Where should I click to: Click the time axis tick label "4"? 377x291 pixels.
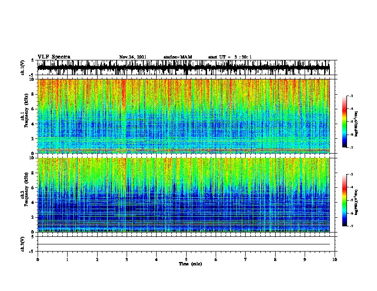point(157,260)
